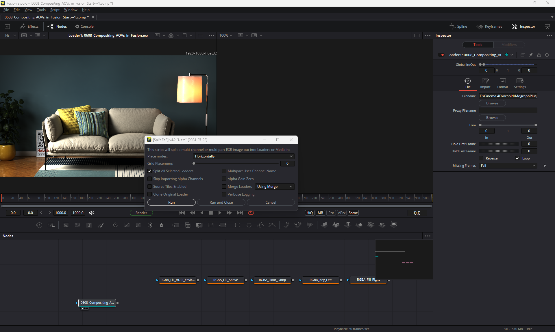Viewport: 555px width, 332px height.
Task: Switch to Format tab in Inspector
Action: [x=502, y=83]
